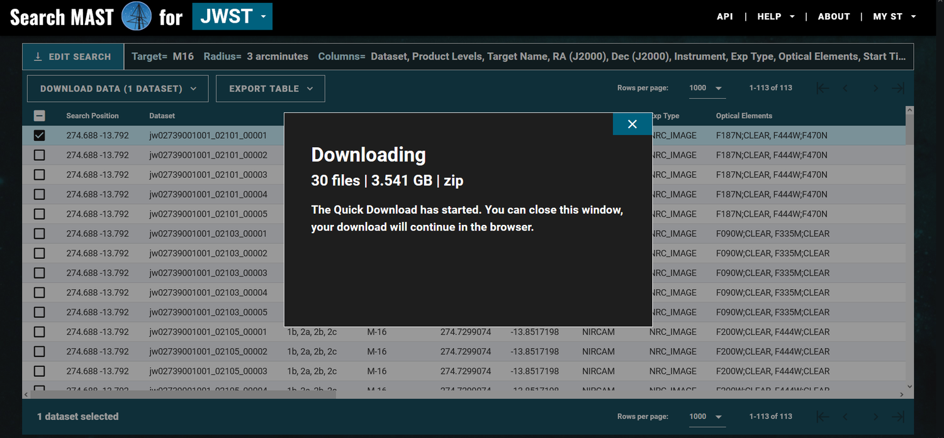Check the jw02739001001_02105_00001 row checkbox
This screenshot has height=438, width=944.
tap(39, 332)
